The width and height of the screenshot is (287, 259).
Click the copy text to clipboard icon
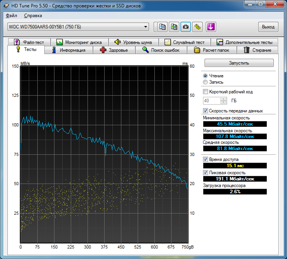(162, 27)
